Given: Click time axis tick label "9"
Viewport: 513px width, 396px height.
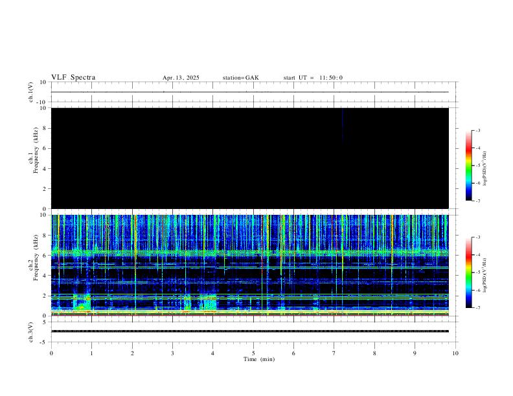Looking at the screenshot, I should pos(415,353).
